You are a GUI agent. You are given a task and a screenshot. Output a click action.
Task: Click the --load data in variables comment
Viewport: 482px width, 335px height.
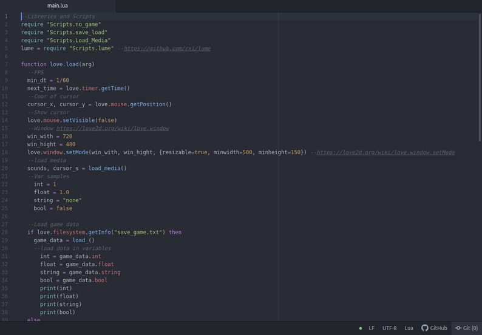coord(72,248)
